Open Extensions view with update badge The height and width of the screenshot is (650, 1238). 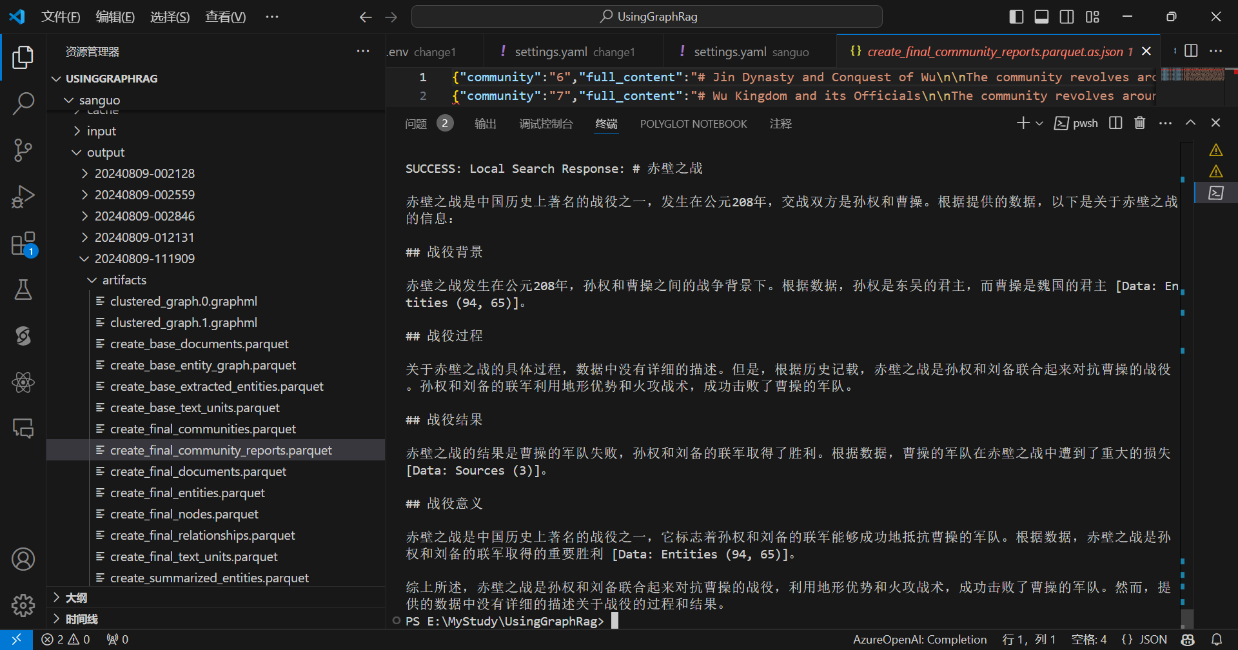(x=23, y=244)
